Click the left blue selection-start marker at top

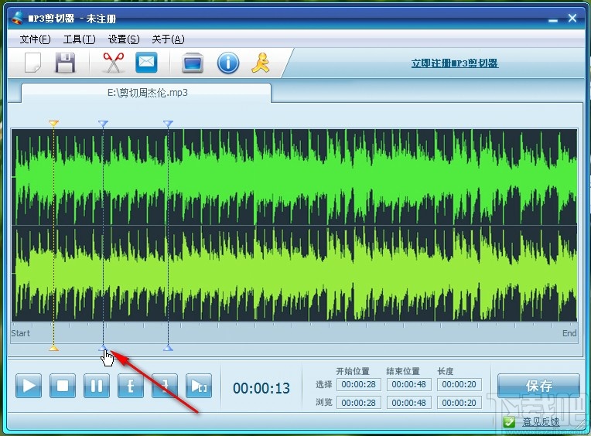(103, 123)
